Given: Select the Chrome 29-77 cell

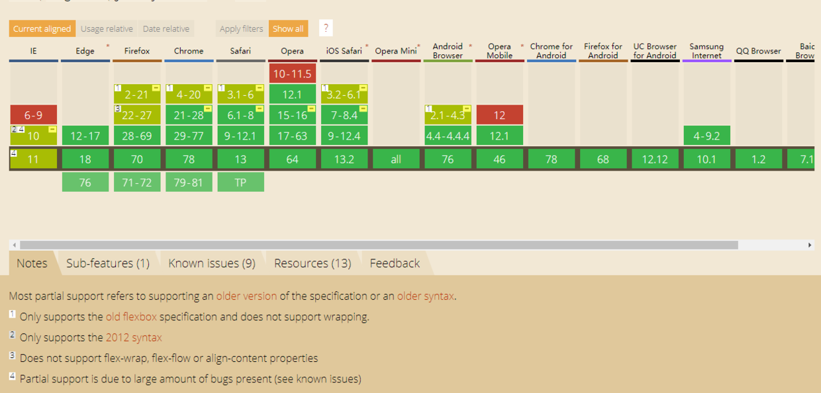Looking at the screenshot, I should pyautogui.click(x=189, y=136).
